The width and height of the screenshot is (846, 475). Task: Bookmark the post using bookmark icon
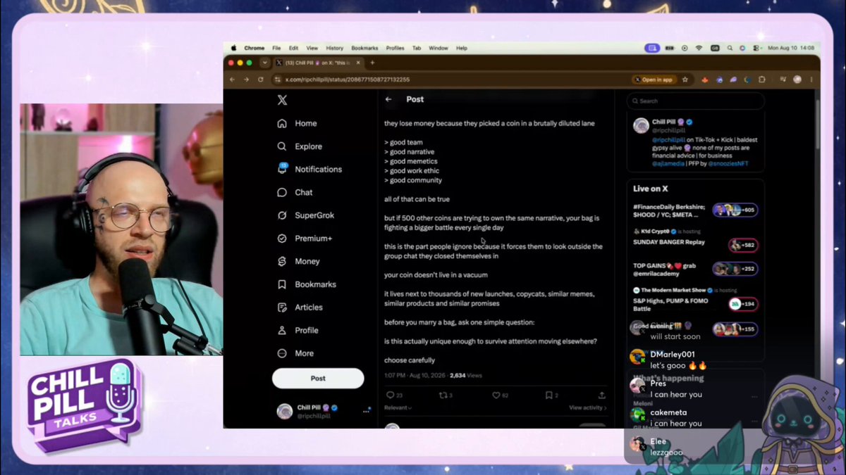pos(548,395)
